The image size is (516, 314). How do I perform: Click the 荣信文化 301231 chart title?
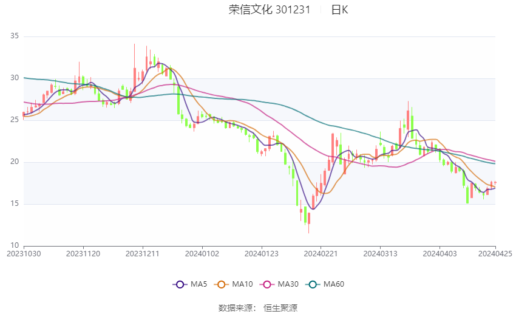tap(270, 10)
